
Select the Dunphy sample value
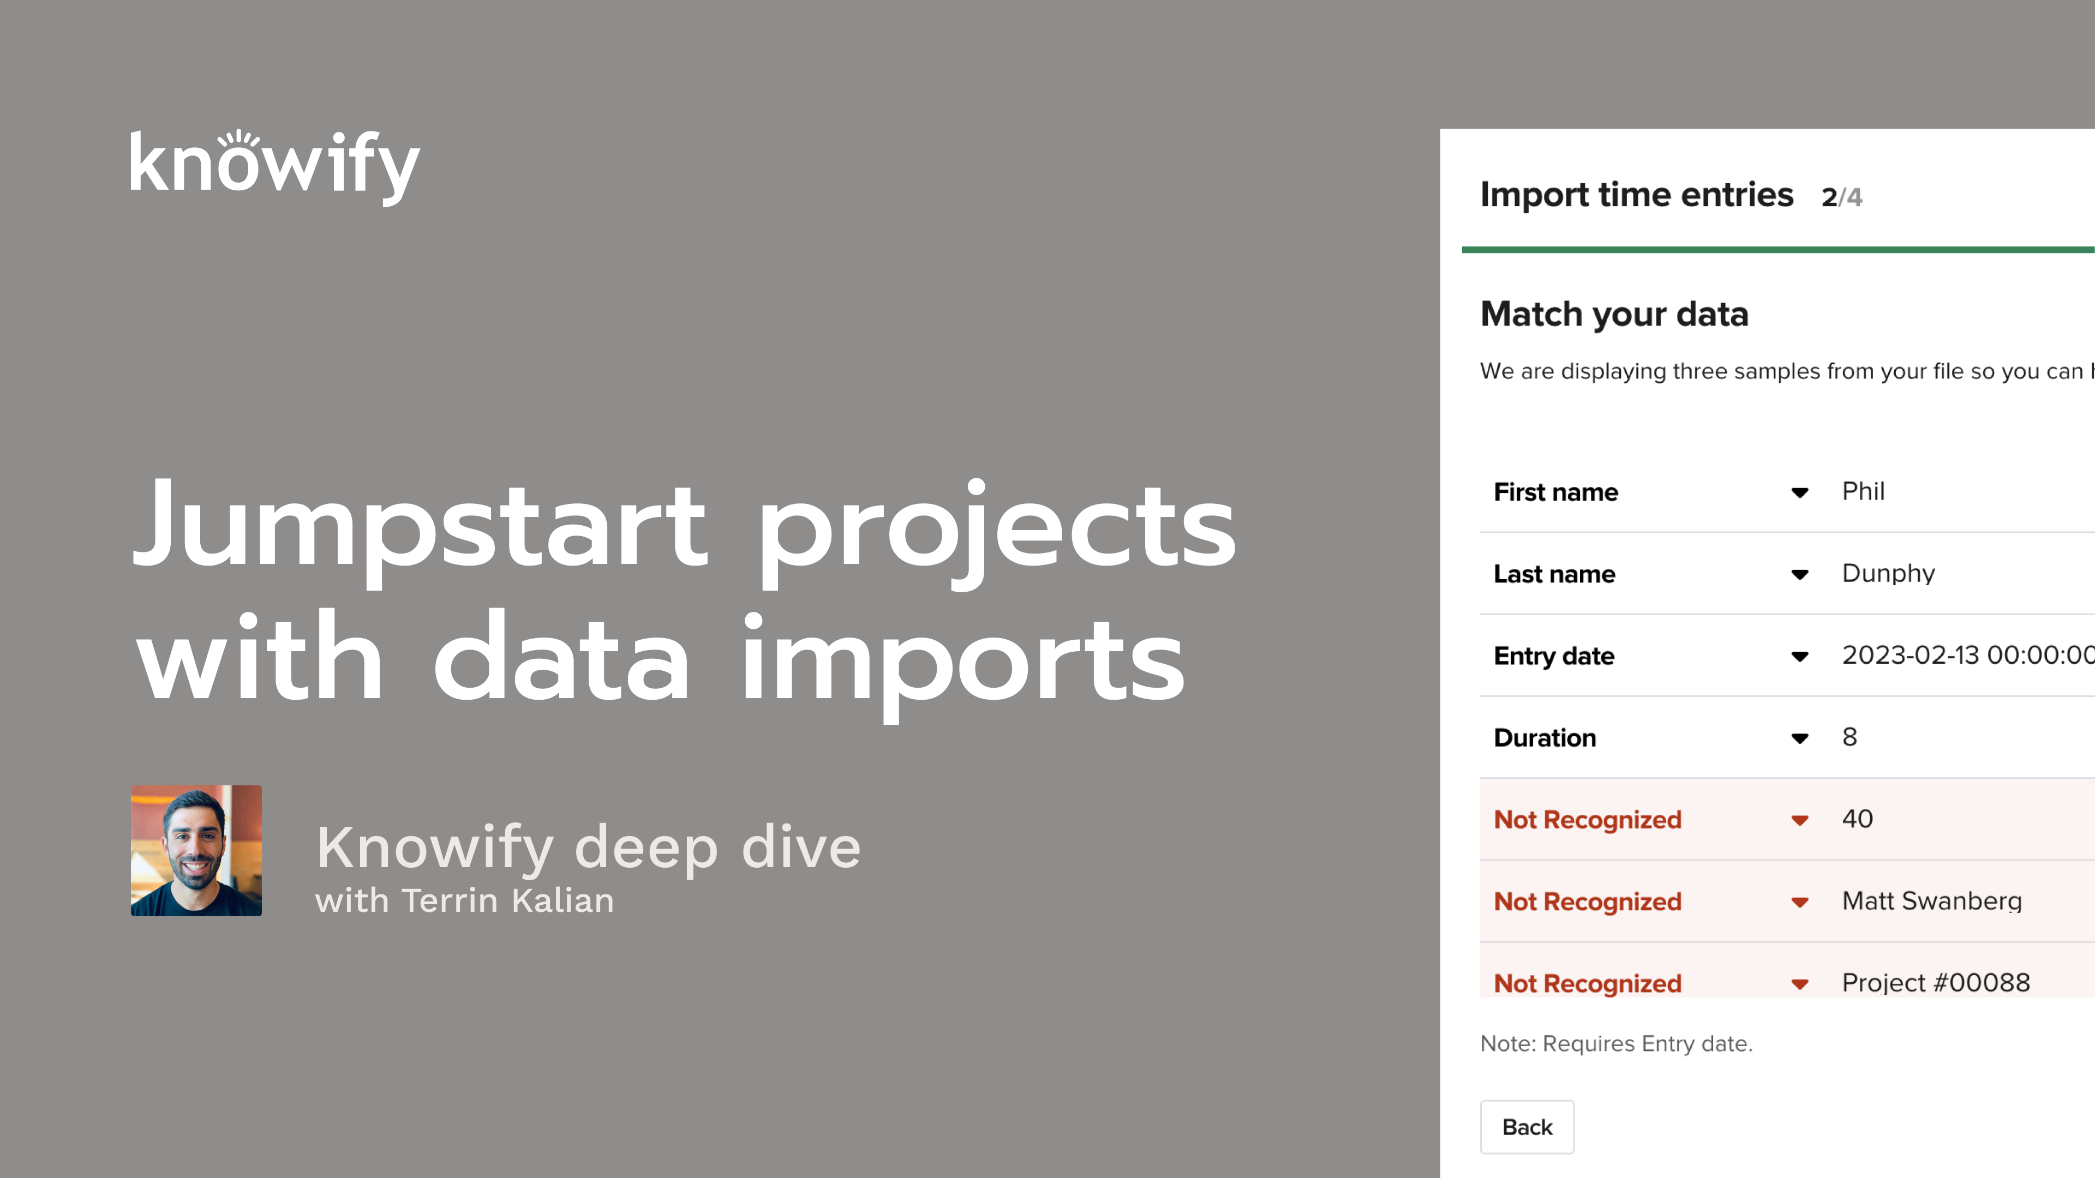[x=1888, y=573]
